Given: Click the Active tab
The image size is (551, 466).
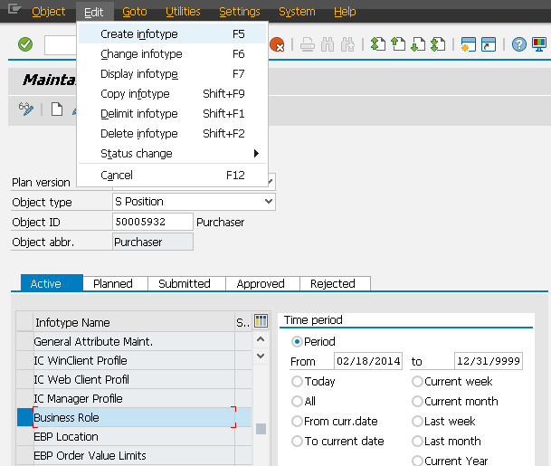Looking at the screenshot, I should pyautogui.click(x=52, y=283).
